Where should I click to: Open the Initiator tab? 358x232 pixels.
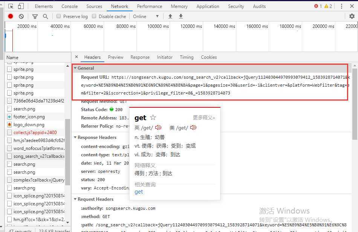click(165, 57)
